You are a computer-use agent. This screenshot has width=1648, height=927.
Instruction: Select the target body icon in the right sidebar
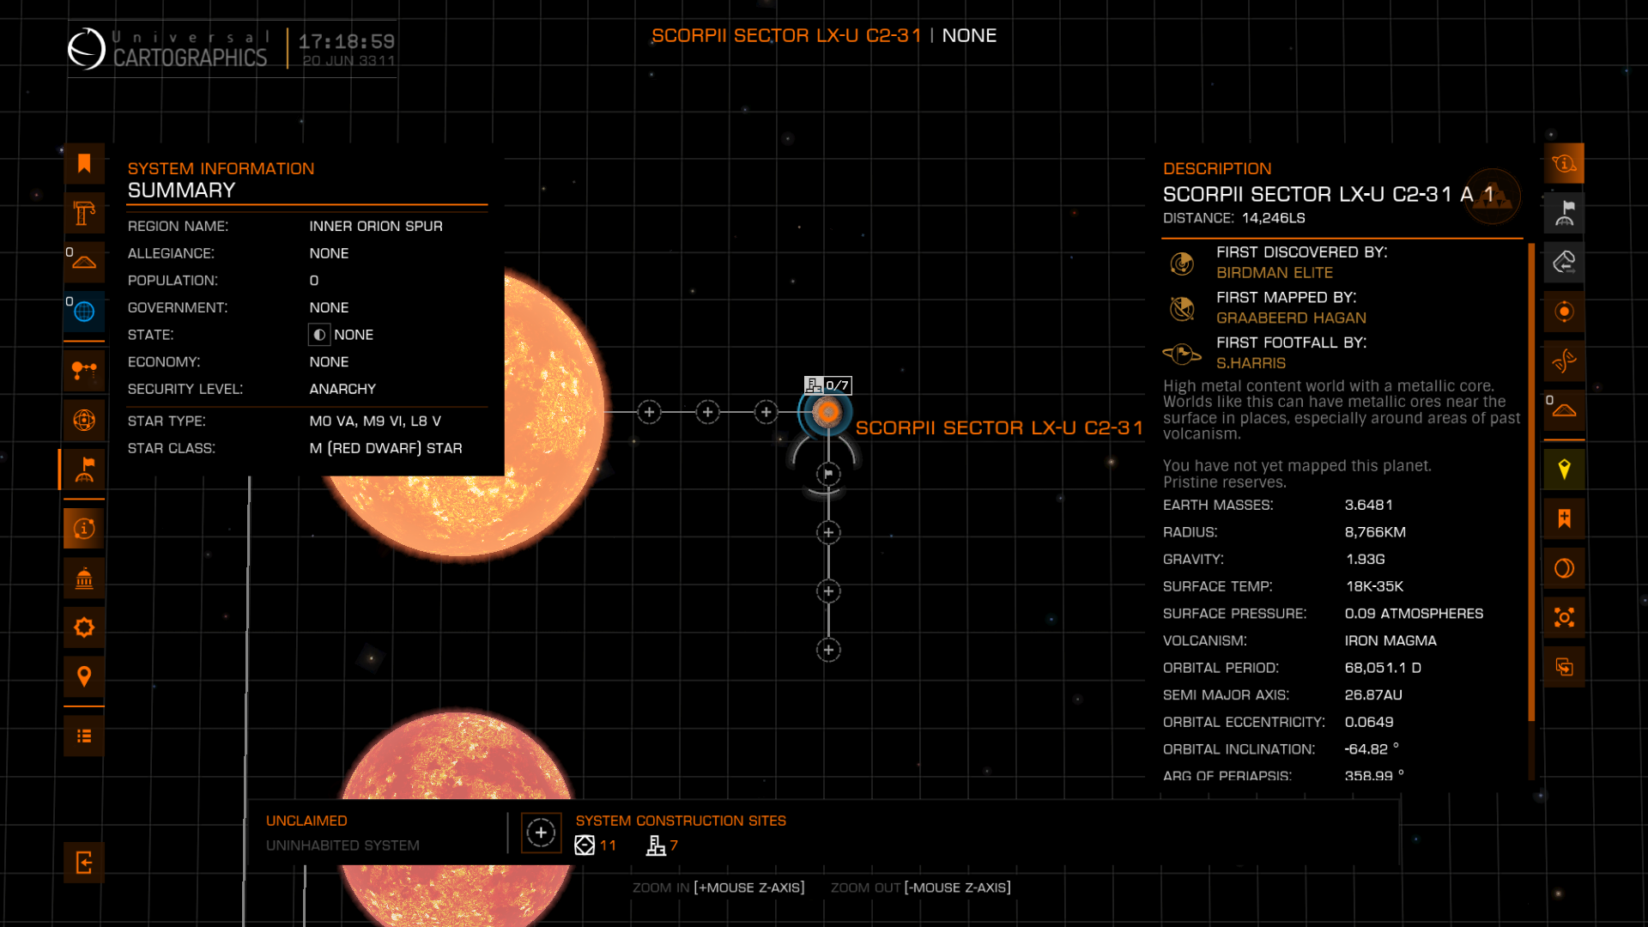[1564, 311]
